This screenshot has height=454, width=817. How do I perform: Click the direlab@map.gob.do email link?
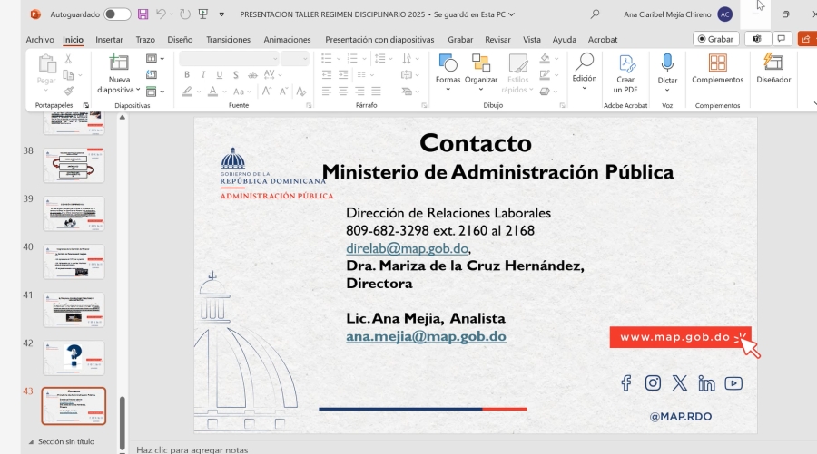tap(407, 248)
